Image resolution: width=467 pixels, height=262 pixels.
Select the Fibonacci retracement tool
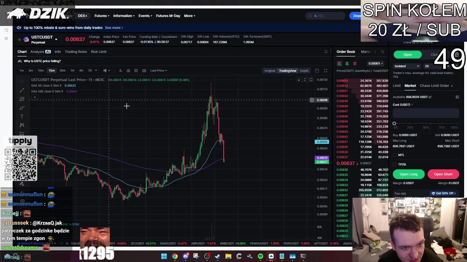pos(22,99)
